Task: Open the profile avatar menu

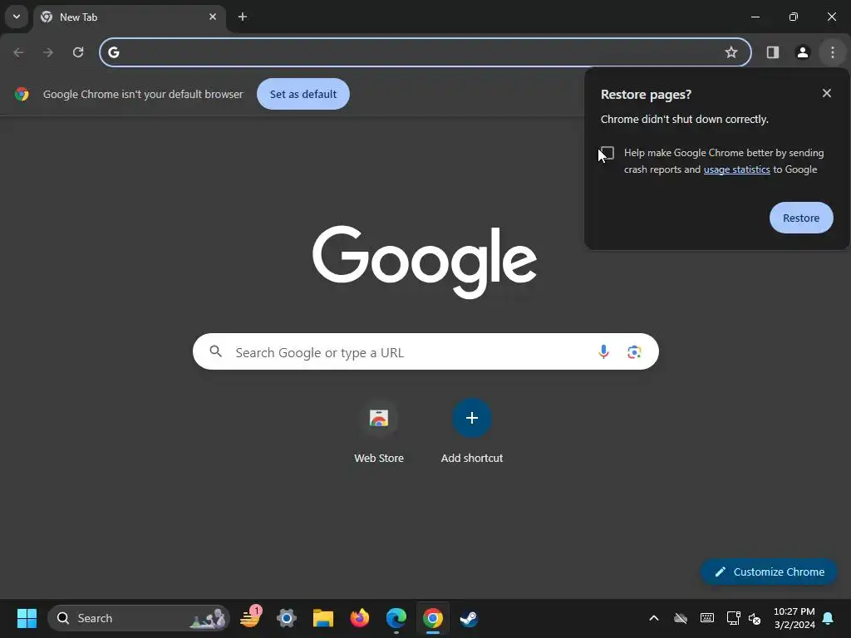Action: click(803, 52)
